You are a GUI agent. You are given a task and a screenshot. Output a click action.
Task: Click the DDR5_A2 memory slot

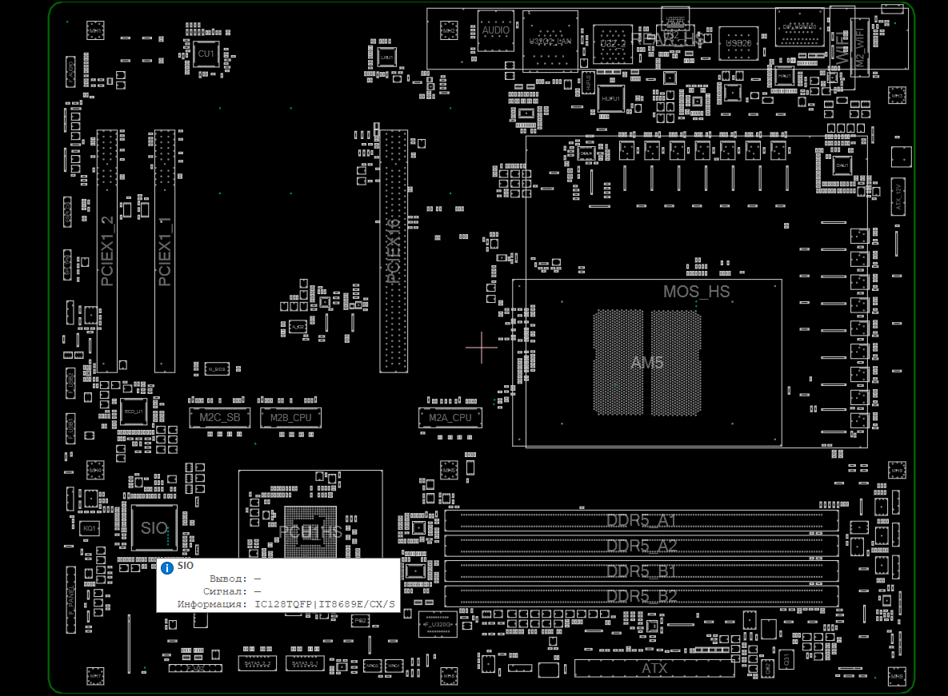(x=642, y=546)
